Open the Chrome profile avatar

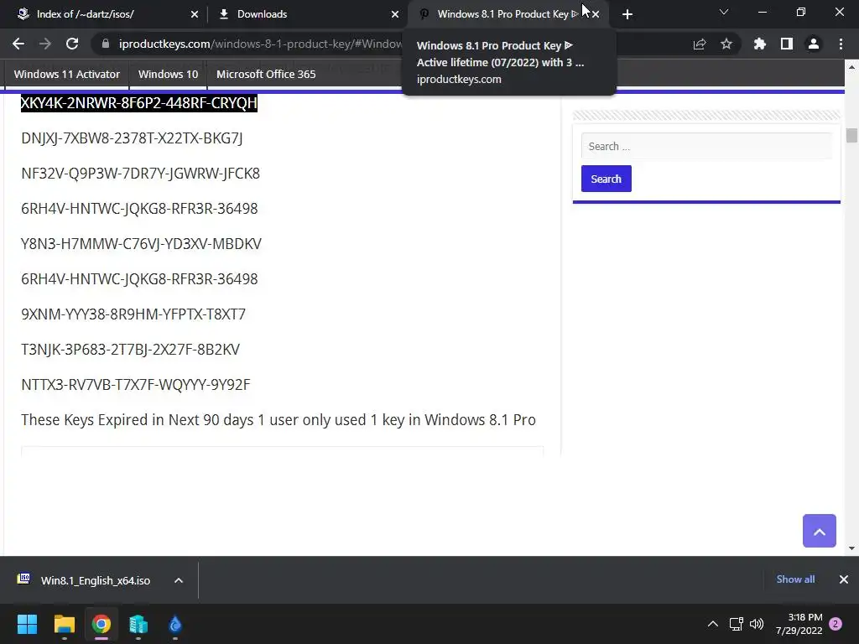[814, 44]
